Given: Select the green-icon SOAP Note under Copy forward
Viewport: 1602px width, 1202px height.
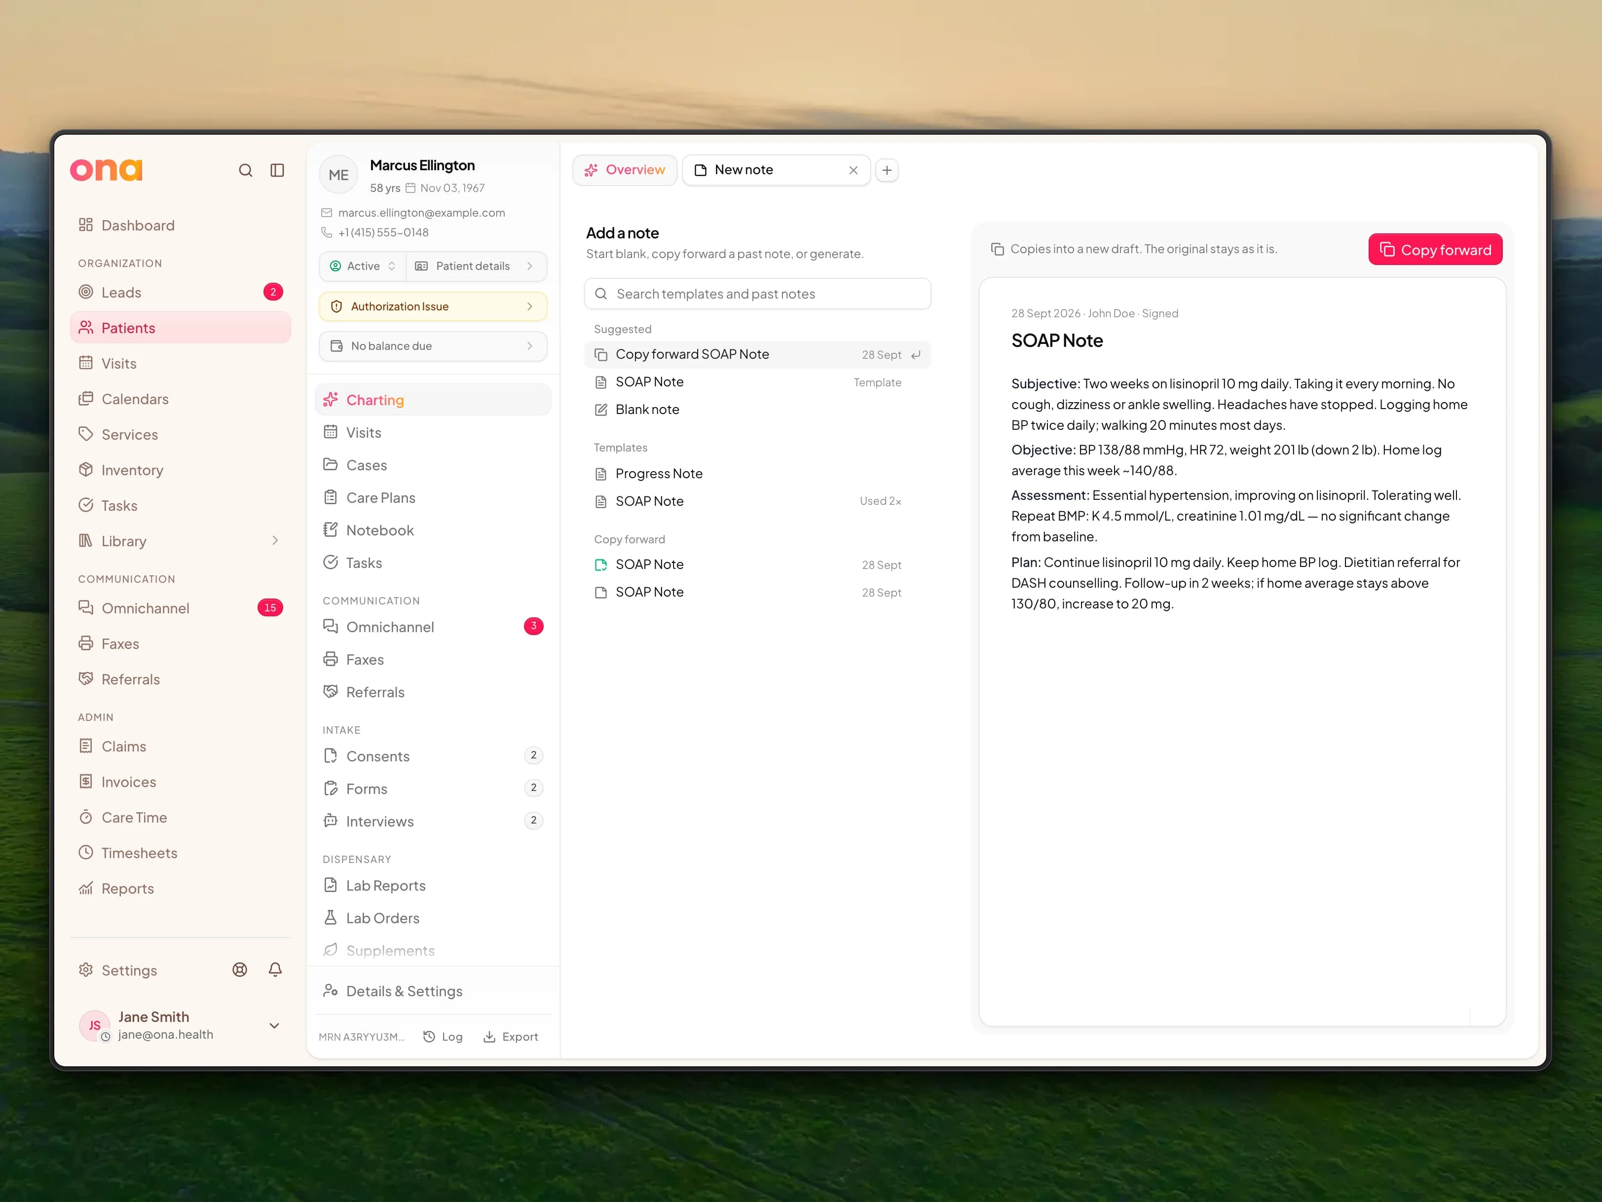Looking at the screenshot, I should 757,565.
